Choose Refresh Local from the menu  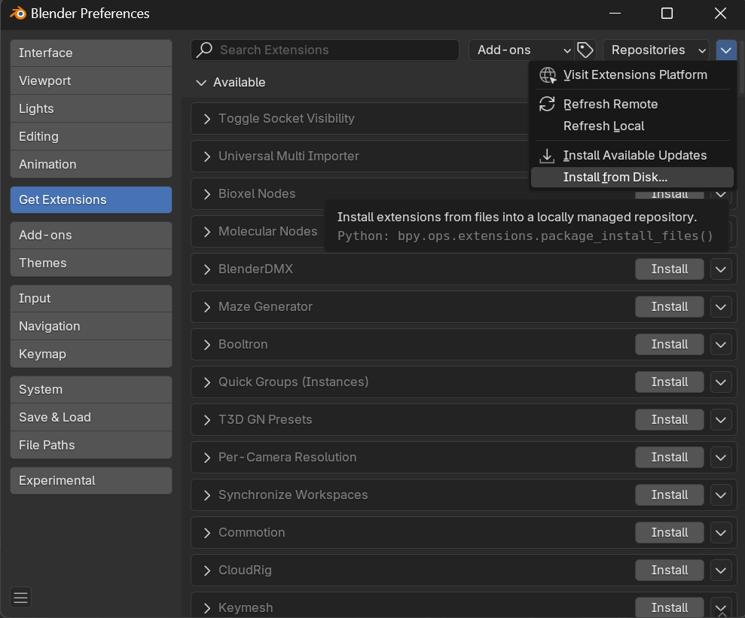603,126
